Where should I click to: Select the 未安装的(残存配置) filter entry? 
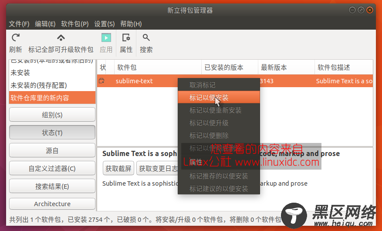[x=52, y=85]
